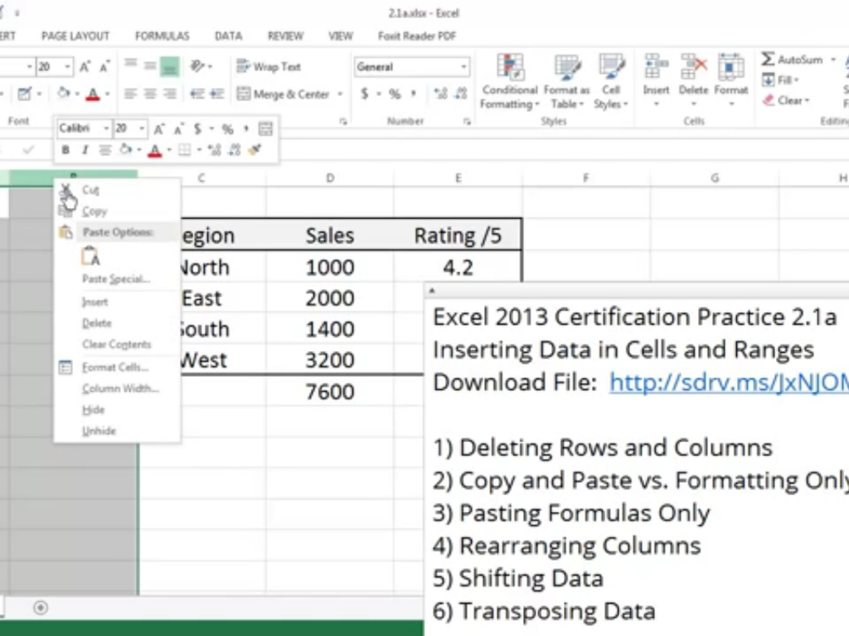The height and width of the screenshot is (636, 849).
Task: Open the Alignment group dialog launcher
Action: click(x=343, y=121)
